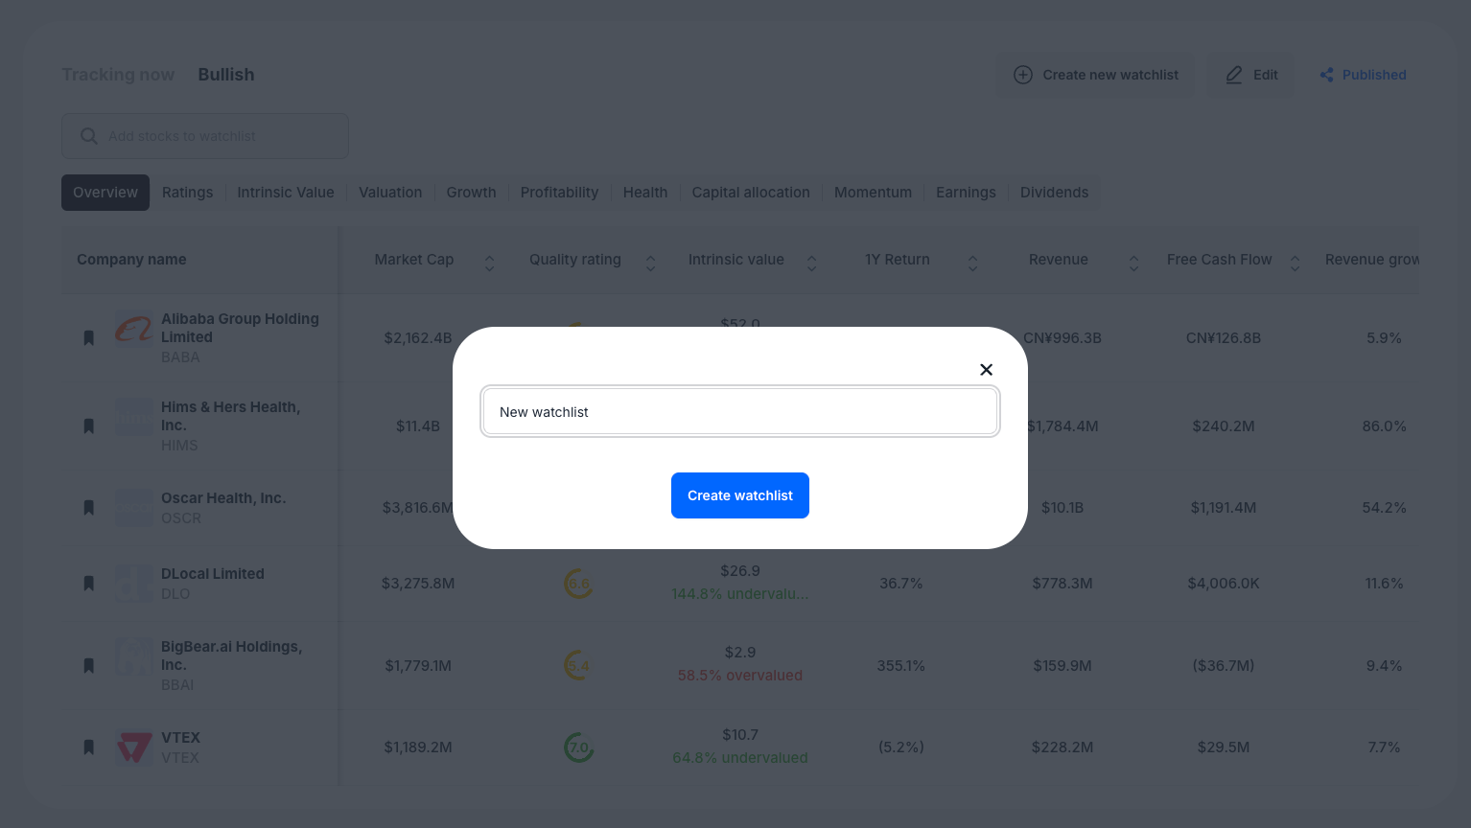Click 144.8% undervalued text for DLocal
The image size is (1471, 828).
[740, 594]
